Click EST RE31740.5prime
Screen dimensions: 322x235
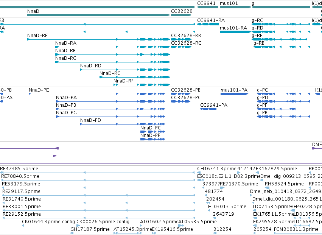pyautogui.click(x=99, y=203)
